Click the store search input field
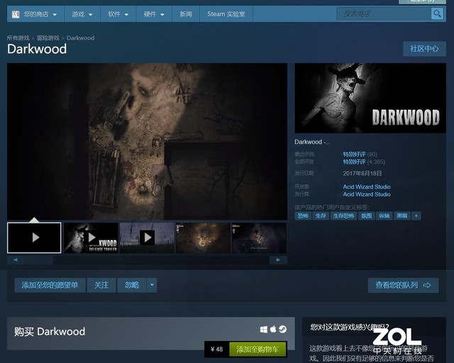 [383, 14]
